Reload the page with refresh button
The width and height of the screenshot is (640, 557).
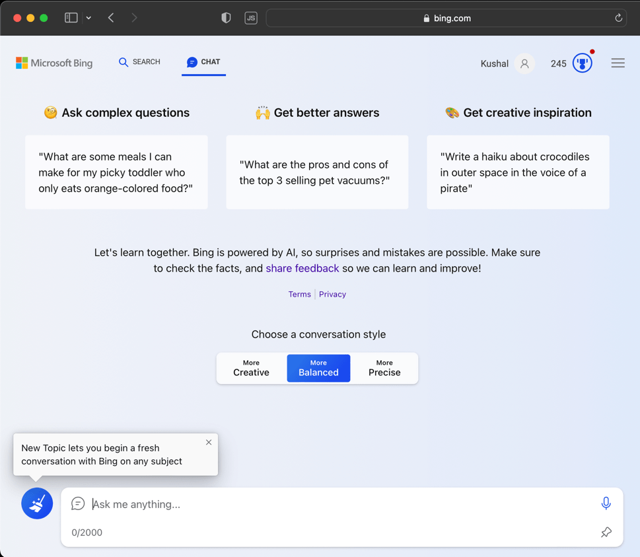click(x=618, y=18)
